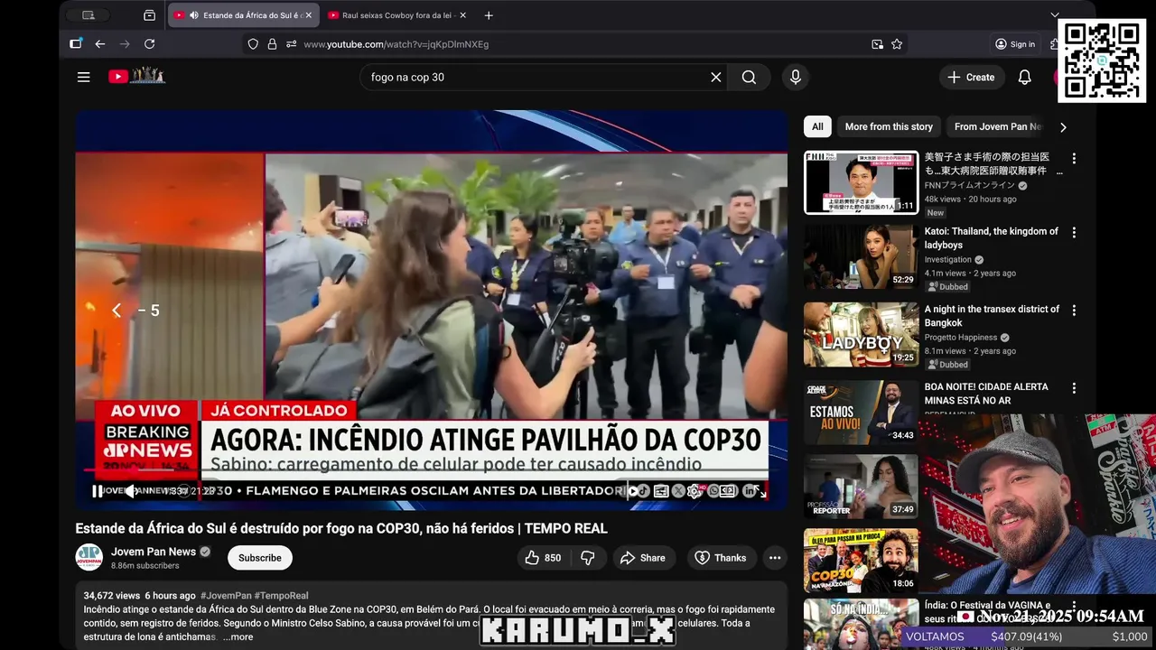1156x650 pixels.
Task: Open site permissions icon in address bar
Action: tap(291, 43)
